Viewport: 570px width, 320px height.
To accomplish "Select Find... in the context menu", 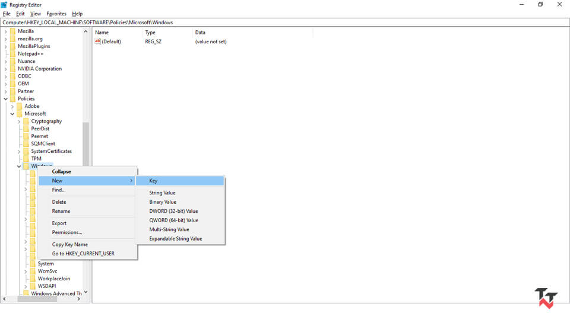I will 87,190.
